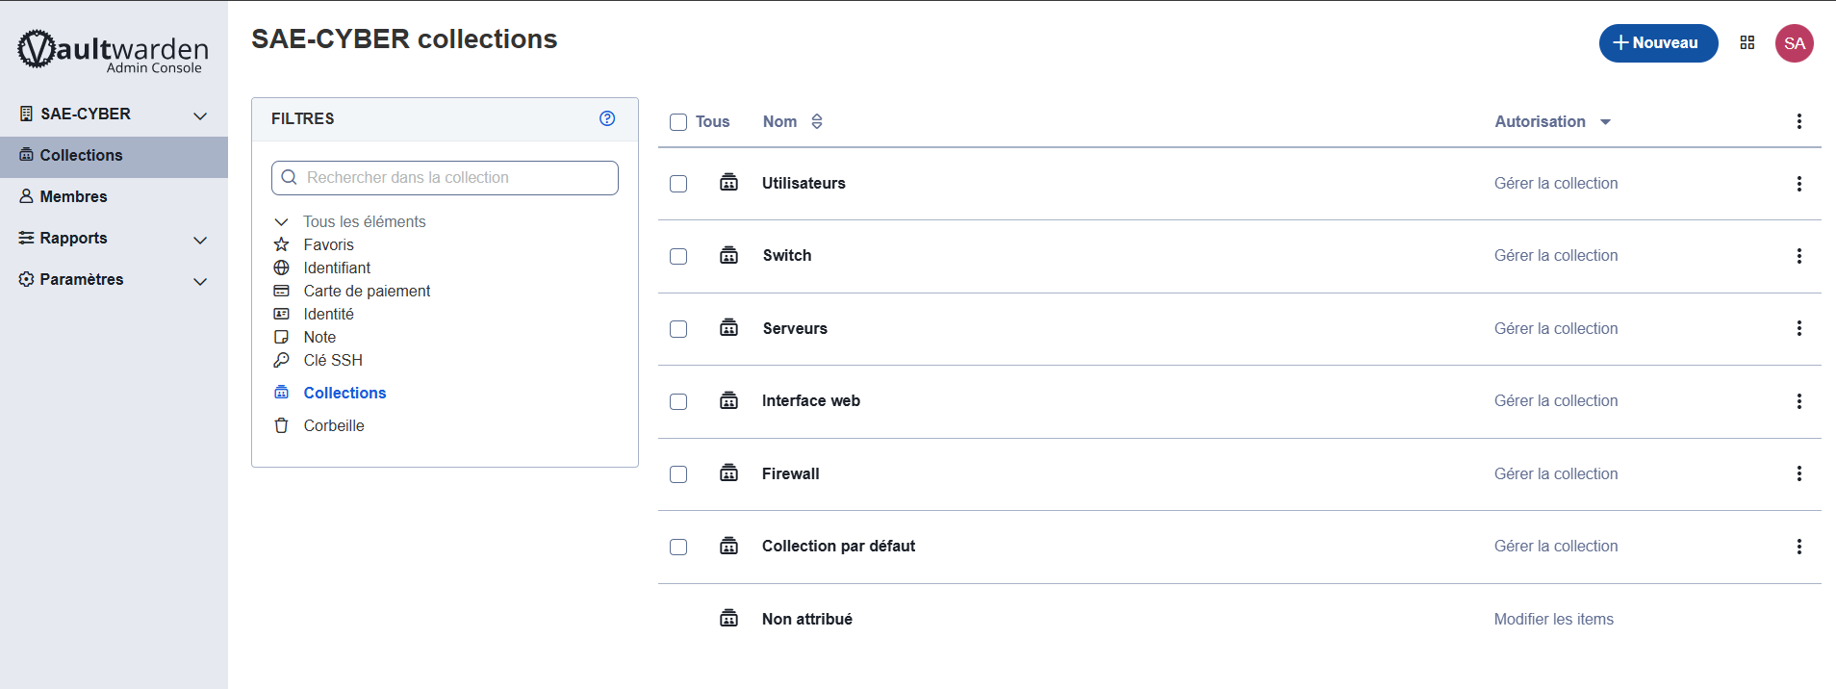Viewport: 1836px width, 689px height.
Task: Open options menu for Utilisateurs row
Action: point(1798,184)
